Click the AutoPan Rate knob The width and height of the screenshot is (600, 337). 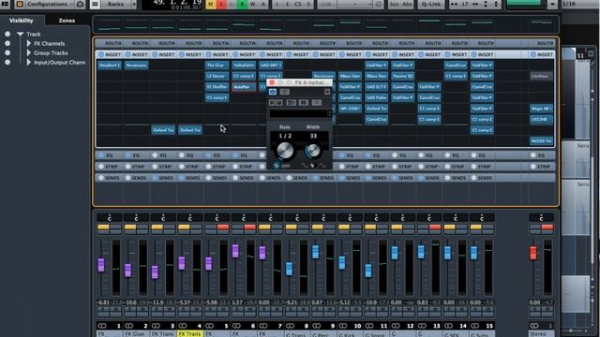click(x=285, y=151)
